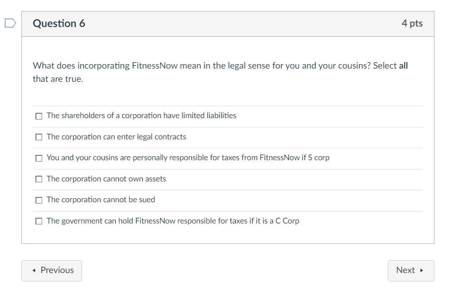Advance with the Next button

point(410,270)
